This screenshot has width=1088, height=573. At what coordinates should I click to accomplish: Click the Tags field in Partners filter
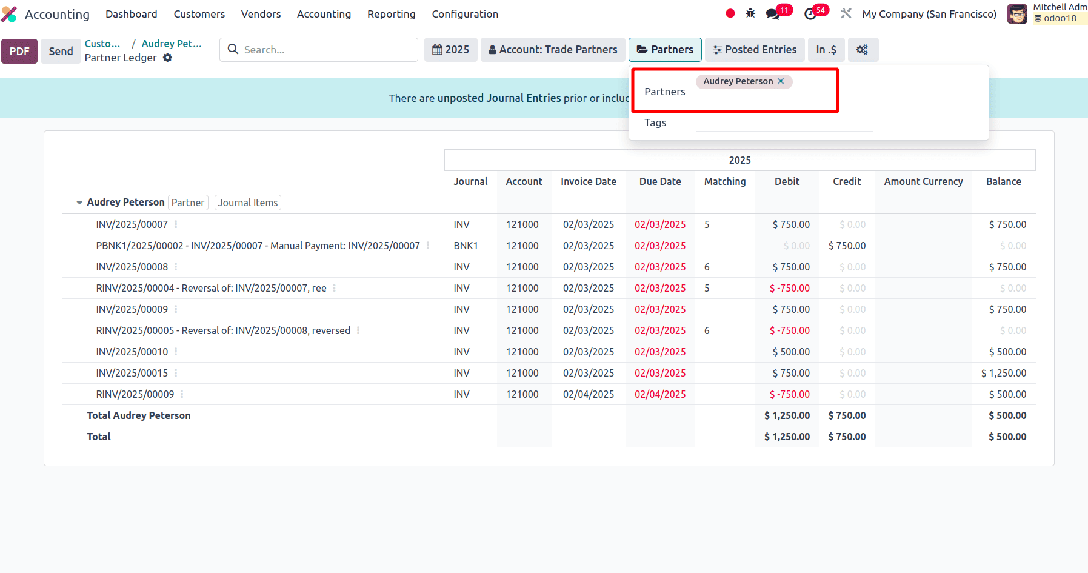(x=784, y=123)
